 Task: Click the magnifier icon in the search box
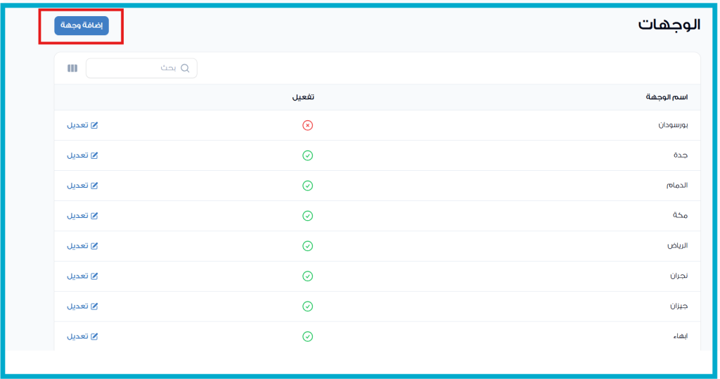[x=186, y=68]
